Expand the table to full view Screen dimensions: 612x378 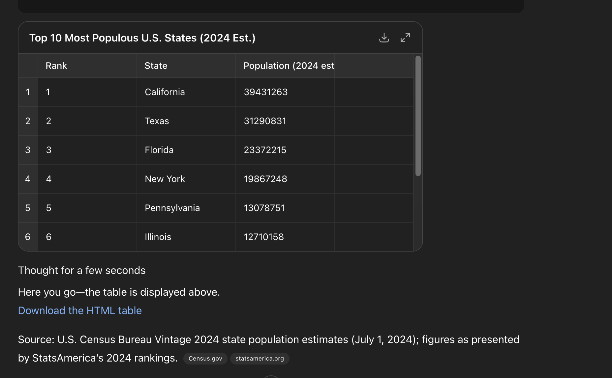(405, 38)
